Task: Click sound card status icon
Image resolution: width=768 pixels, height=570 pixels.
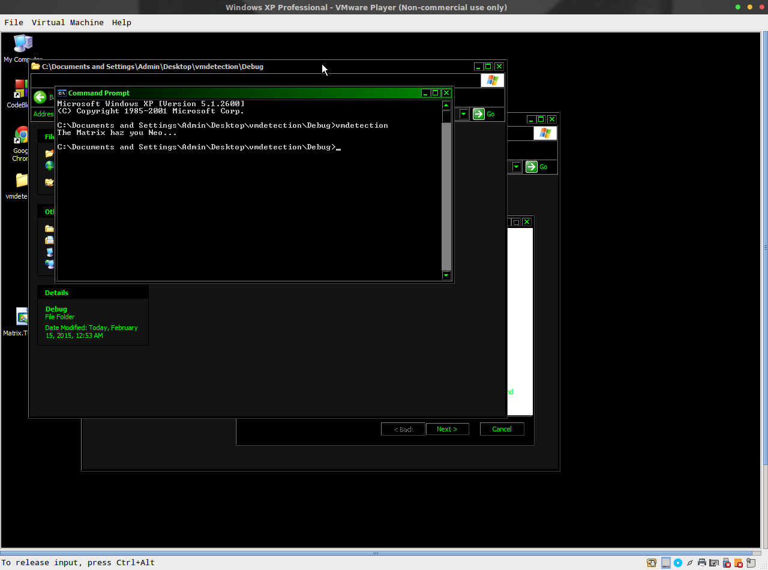Action: pos(714,563)
